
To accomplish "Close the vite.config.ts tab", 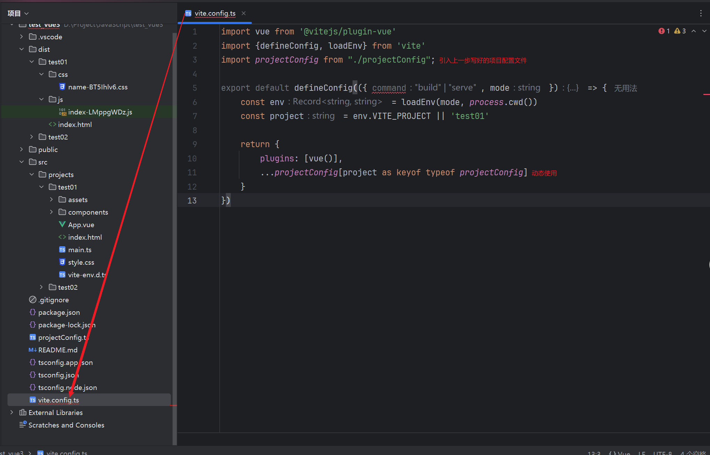I will 244,13.
